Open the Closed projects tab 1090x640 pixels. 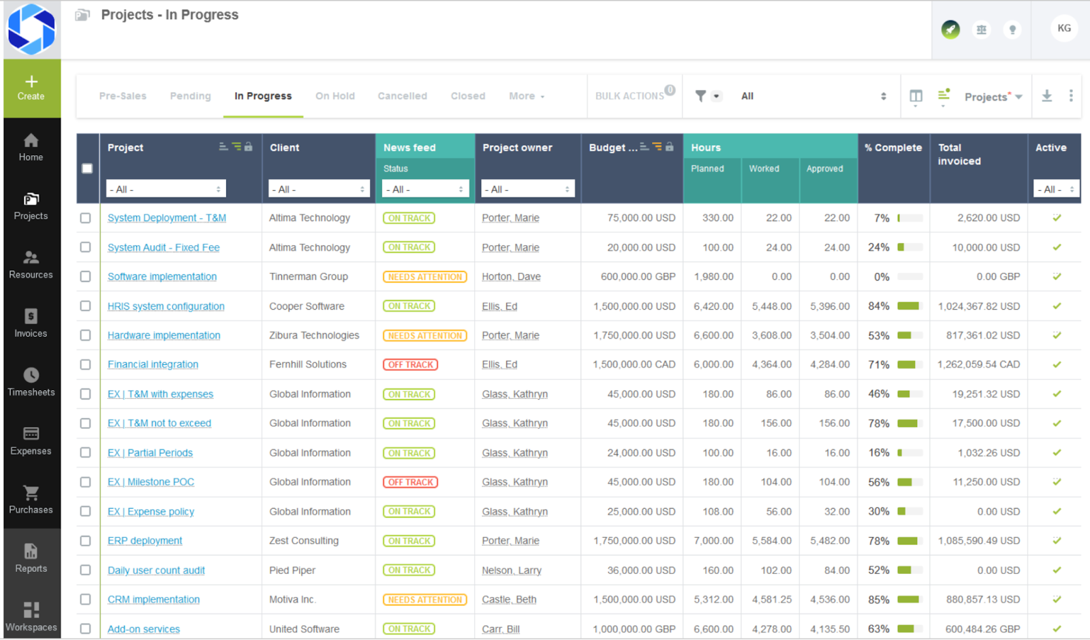467,96
